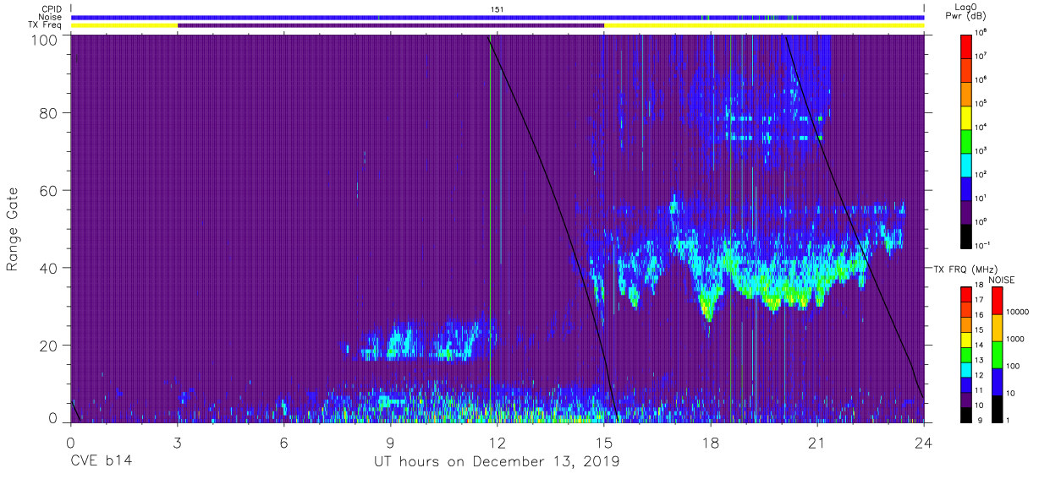
Task: Click the 'CVE b14' radar label
Action: tap(101, 462)
